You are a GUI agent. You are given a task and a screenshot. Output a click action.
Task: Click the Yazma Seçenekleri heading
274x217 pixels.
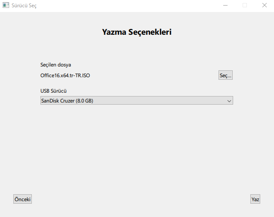[137, 32]
